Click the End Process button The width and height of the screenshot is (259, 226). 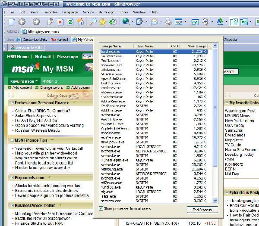point(202,210)
